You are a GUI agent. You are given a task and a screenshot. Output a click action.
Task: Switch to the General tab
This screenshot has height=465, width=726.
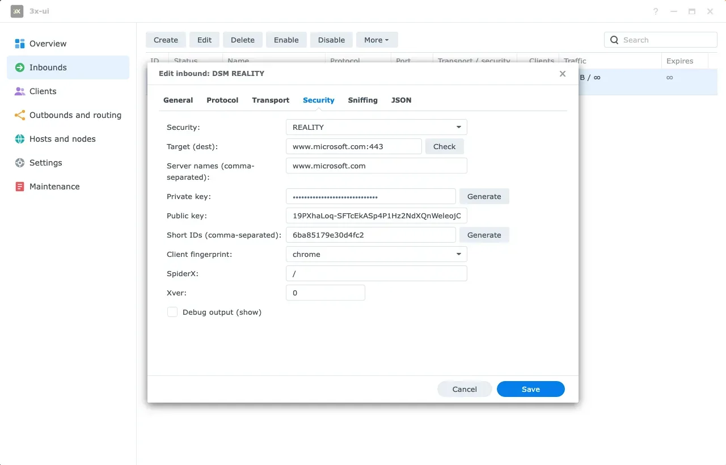click(x=178, y=100)
